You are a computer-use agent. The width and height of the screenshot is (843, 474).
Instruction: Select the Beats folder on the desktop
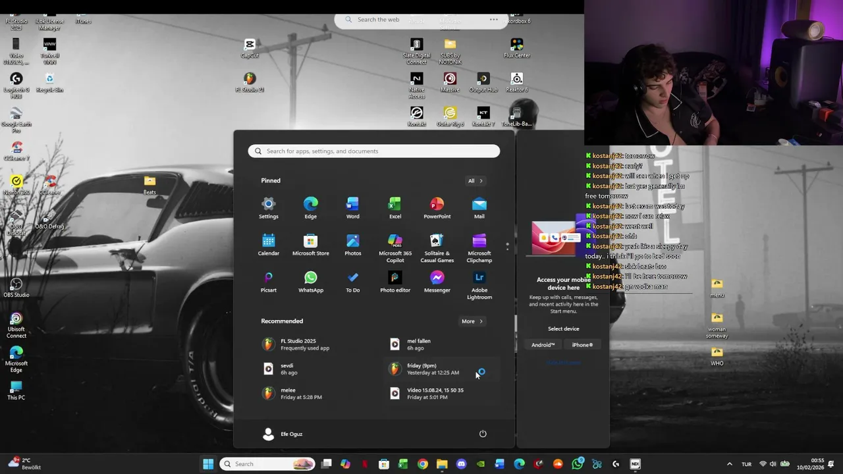click(150, 185)
